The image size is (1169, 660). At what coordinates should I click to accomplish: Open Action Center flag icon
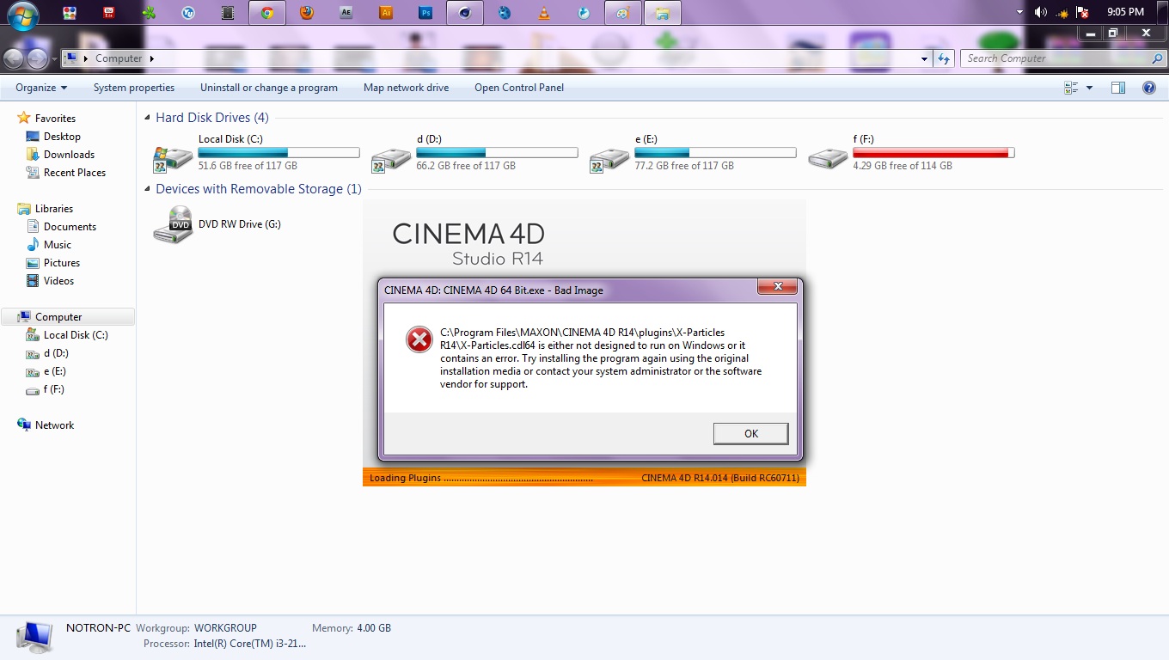tap(1084, 13)
